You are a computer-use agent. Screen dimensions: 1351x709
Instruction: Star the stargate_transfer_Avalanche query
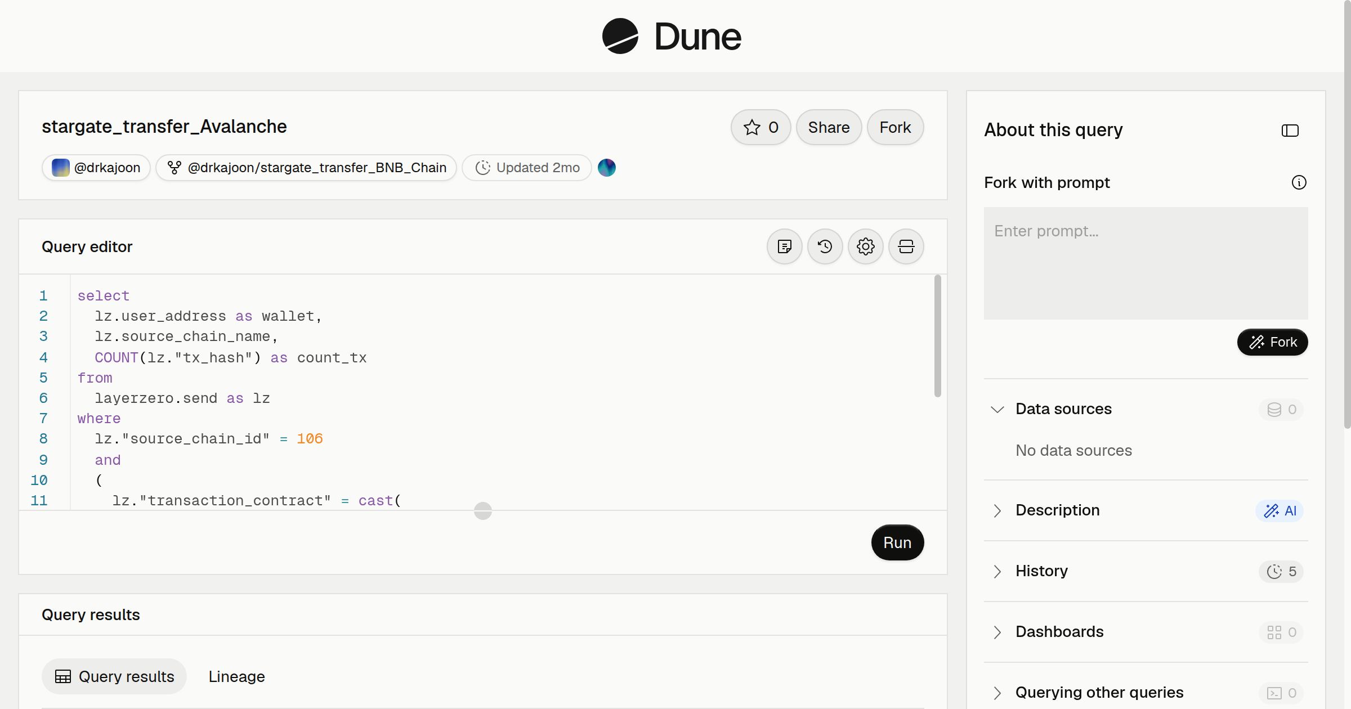tap(761, 127)
